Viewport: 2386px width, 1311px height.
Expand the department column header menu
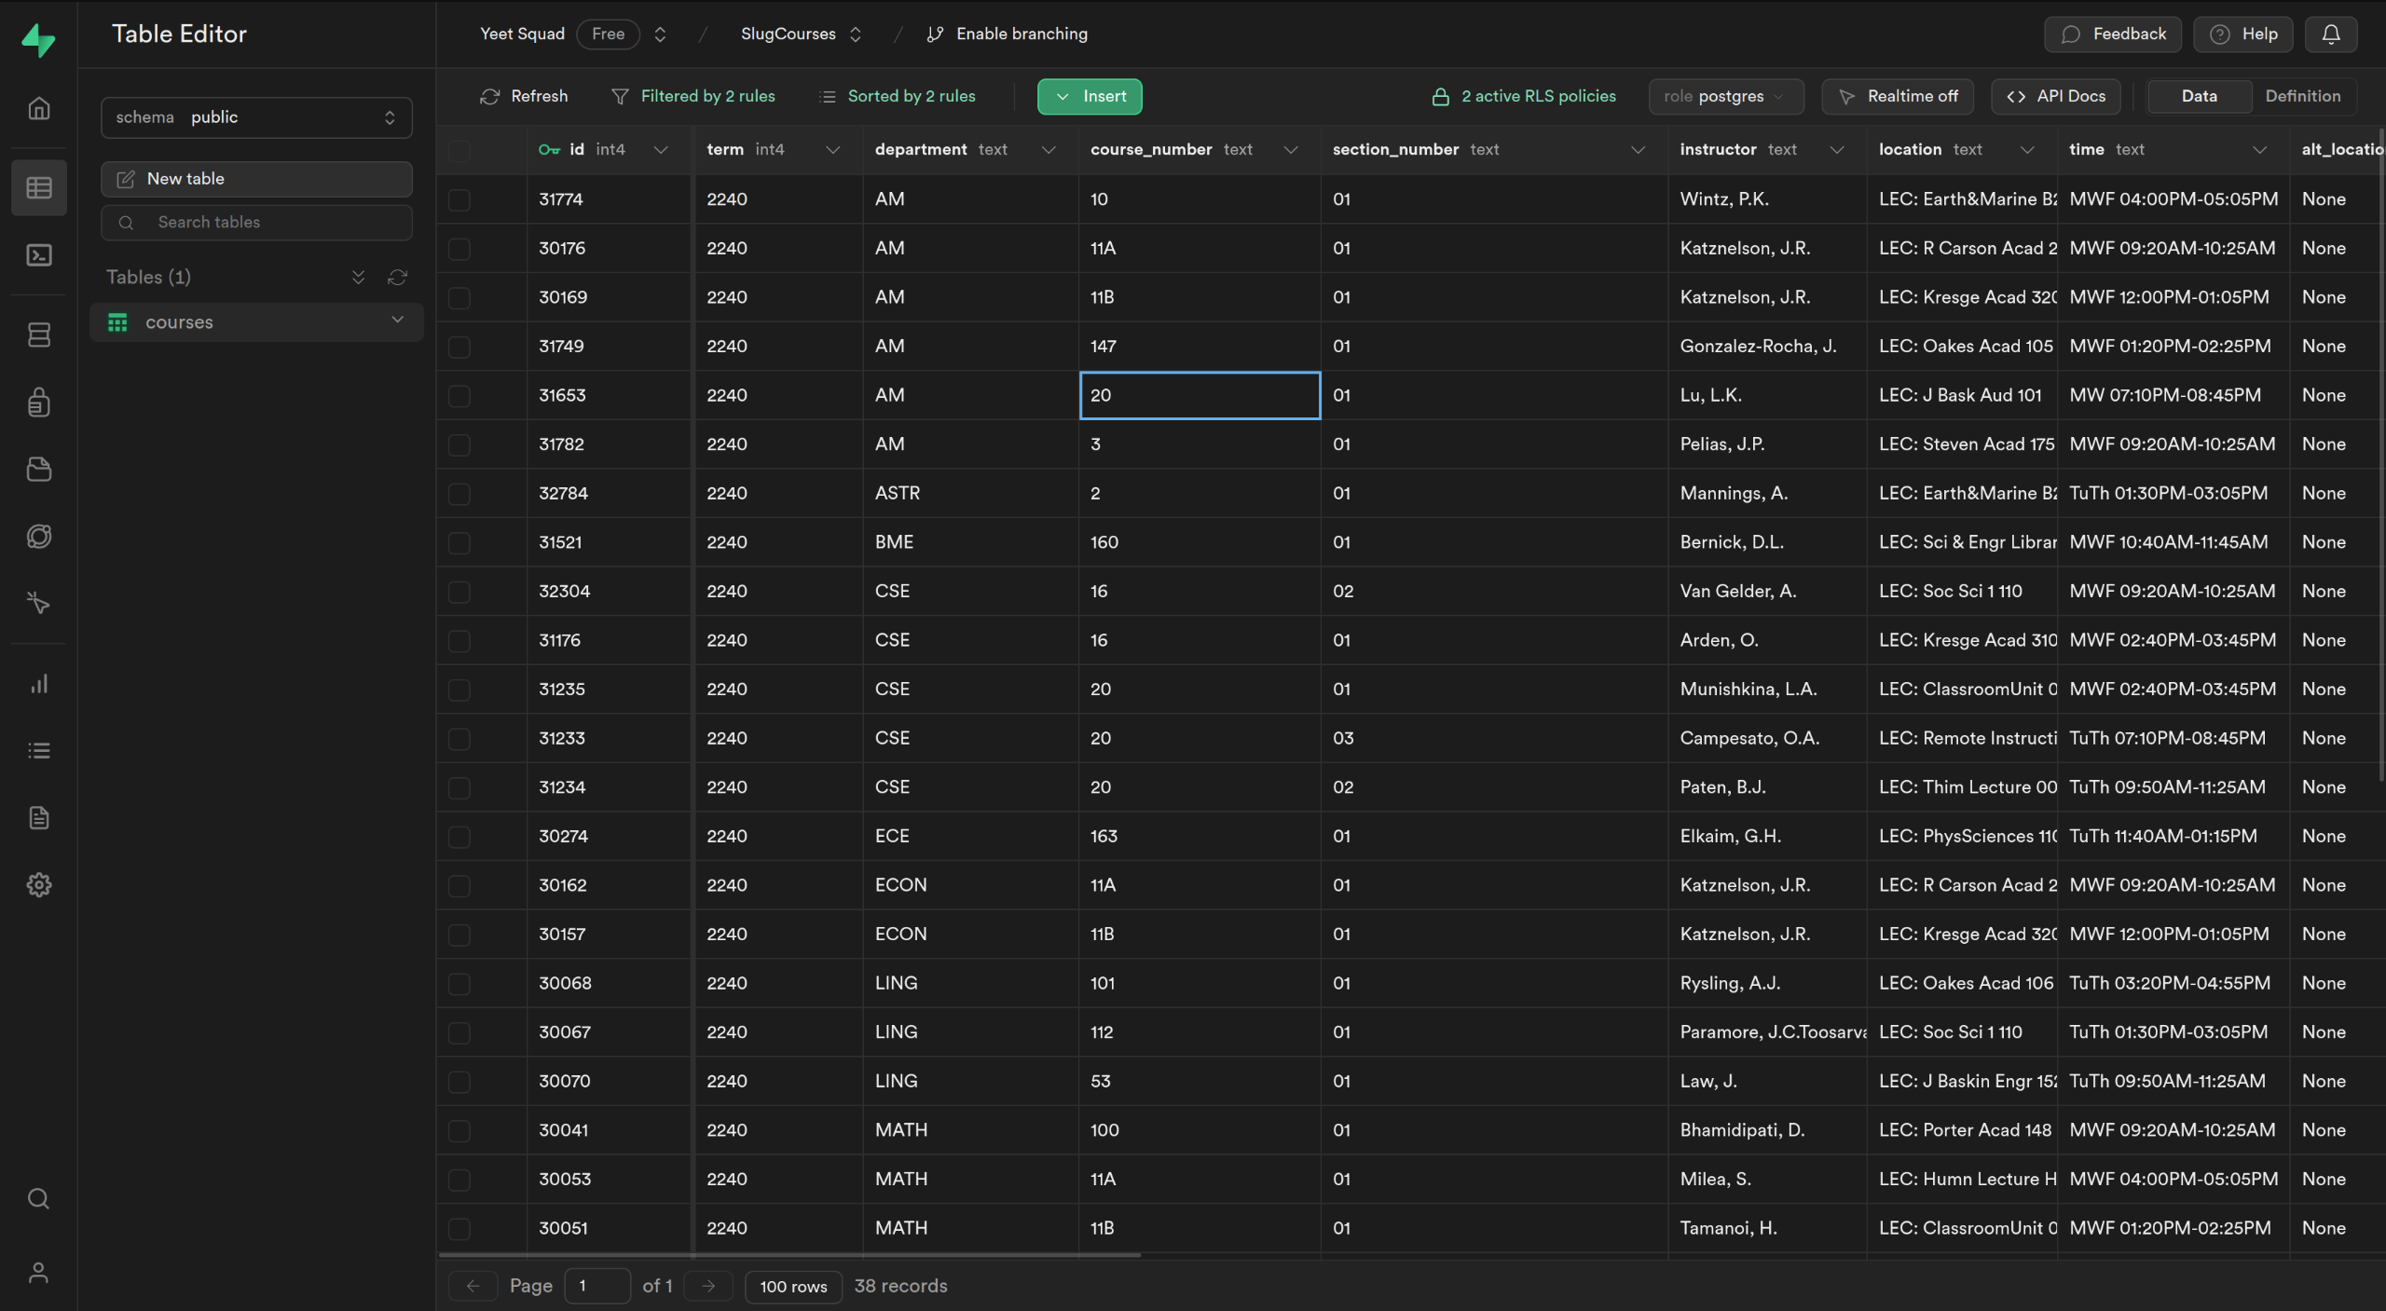1049,150
